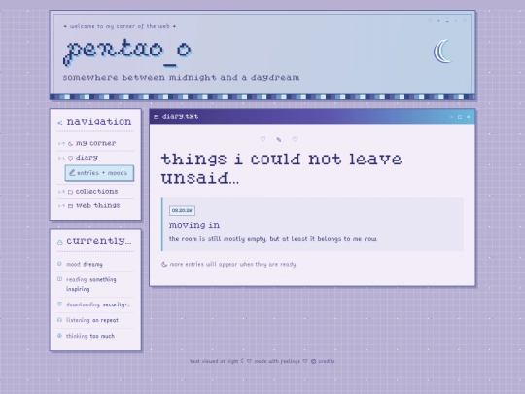Click the copyright icon beside credits
Viewport: 525px width, 394px height.
tap(313, 361)
